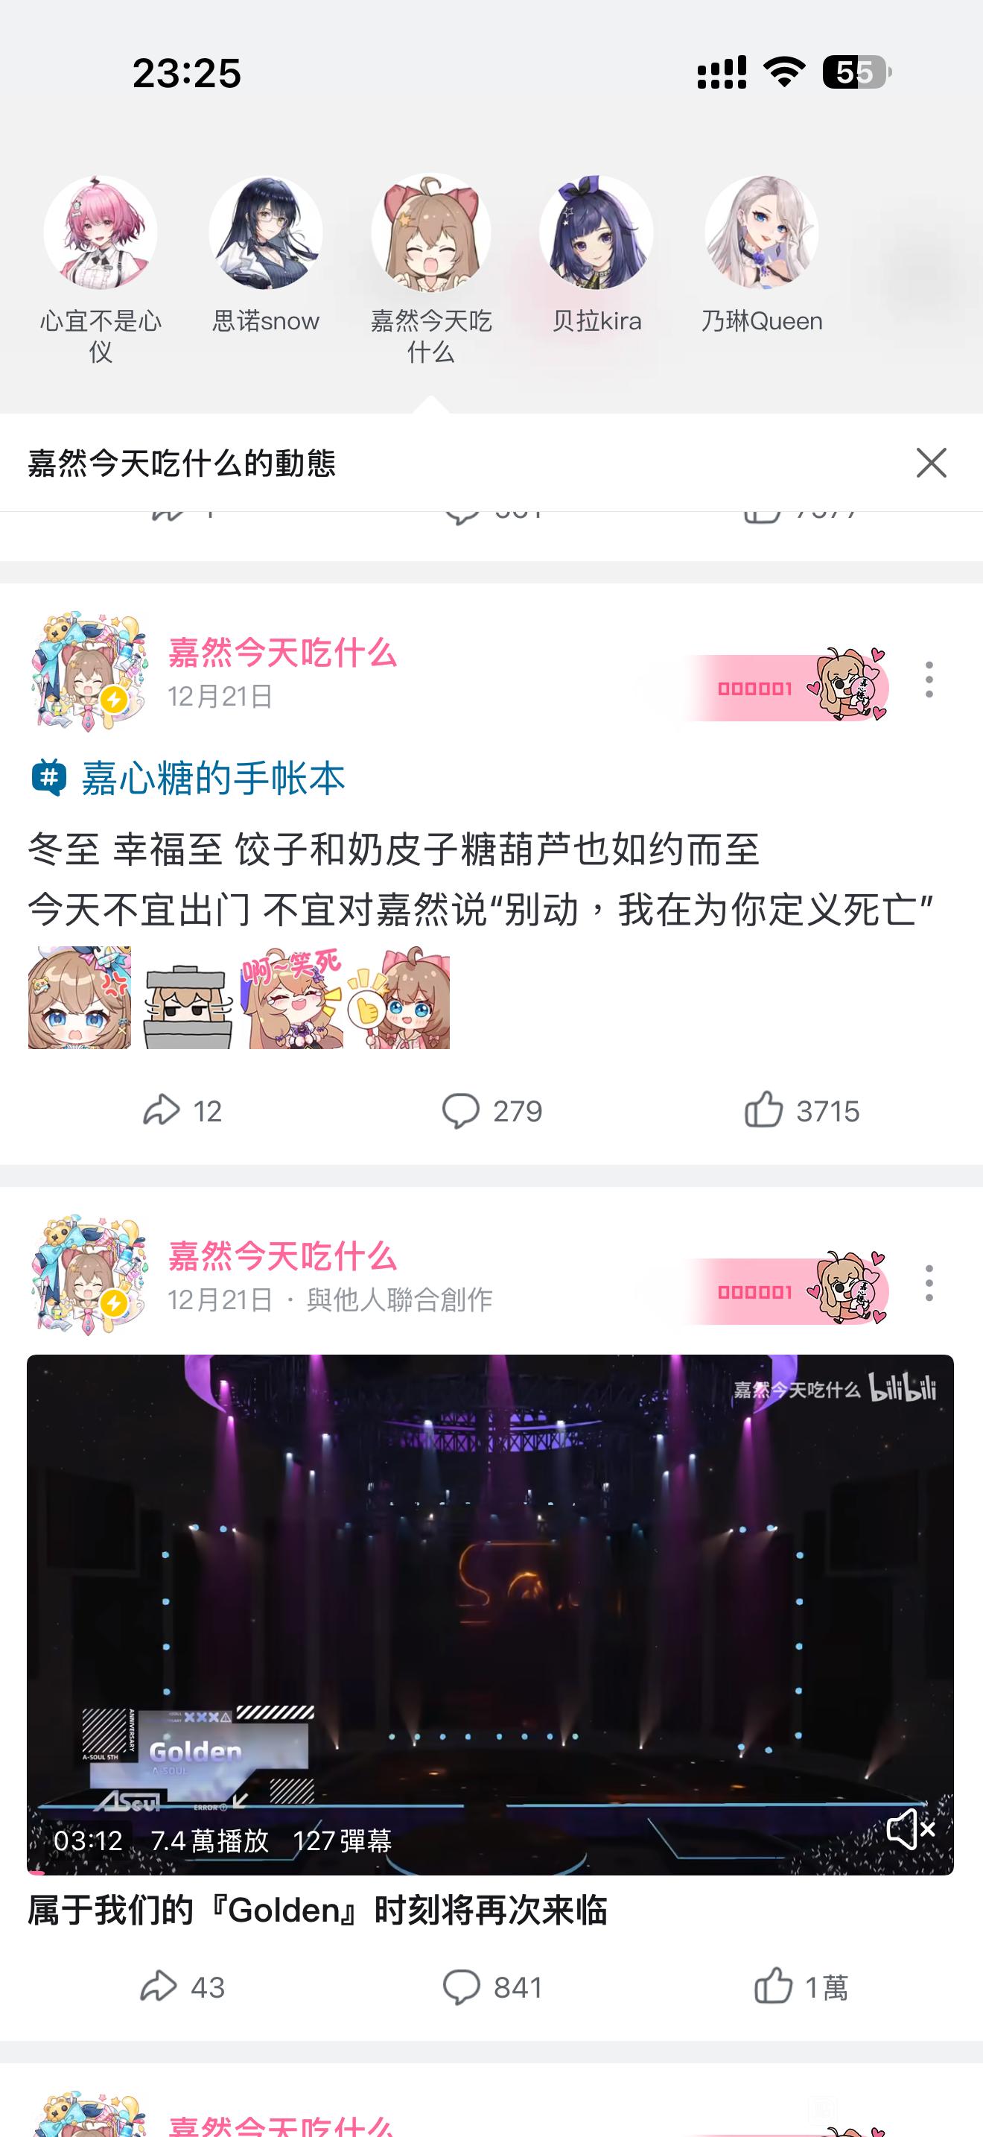
Task: Select 贝拉kira avatar
Action: [x=596, y=255]
